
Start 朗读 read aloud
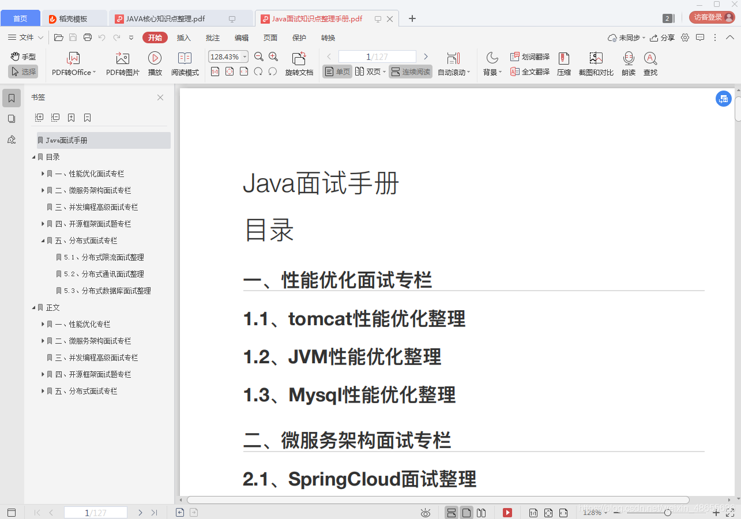629,64
